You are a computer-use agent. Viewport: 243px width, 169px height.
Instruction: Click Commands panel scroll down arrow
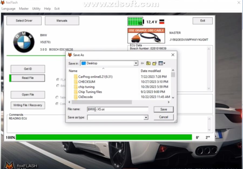point(209,130)
